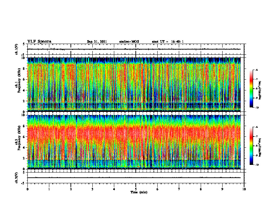Click the ch.1 frequency tick label "6"
This screenshot has height=212, width=275.
(24, 79)
